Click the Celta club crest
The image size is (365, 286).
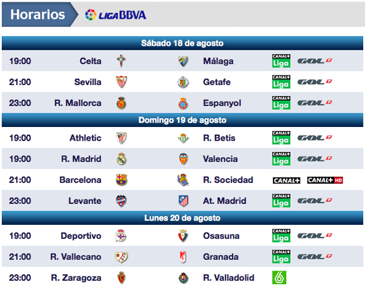(x=122, y=61)
